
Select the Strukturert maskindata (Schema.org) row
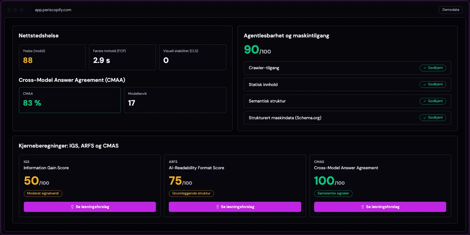(347, 117)
